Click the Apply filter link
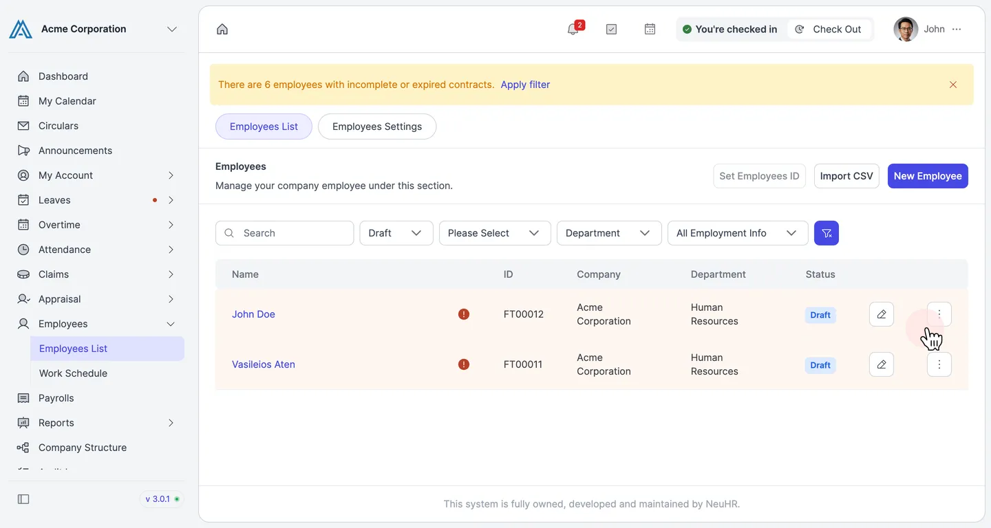 point(525,85)
